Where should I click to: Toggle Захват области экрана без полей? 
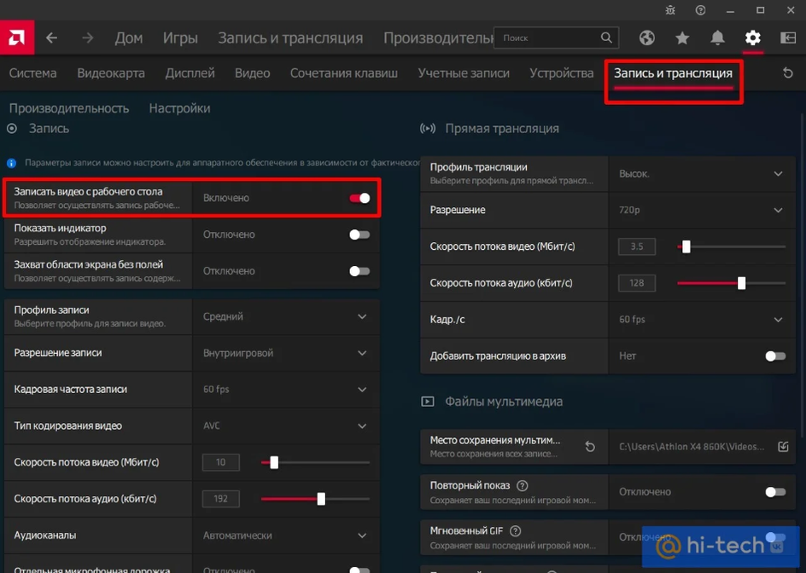coord(359,271)
